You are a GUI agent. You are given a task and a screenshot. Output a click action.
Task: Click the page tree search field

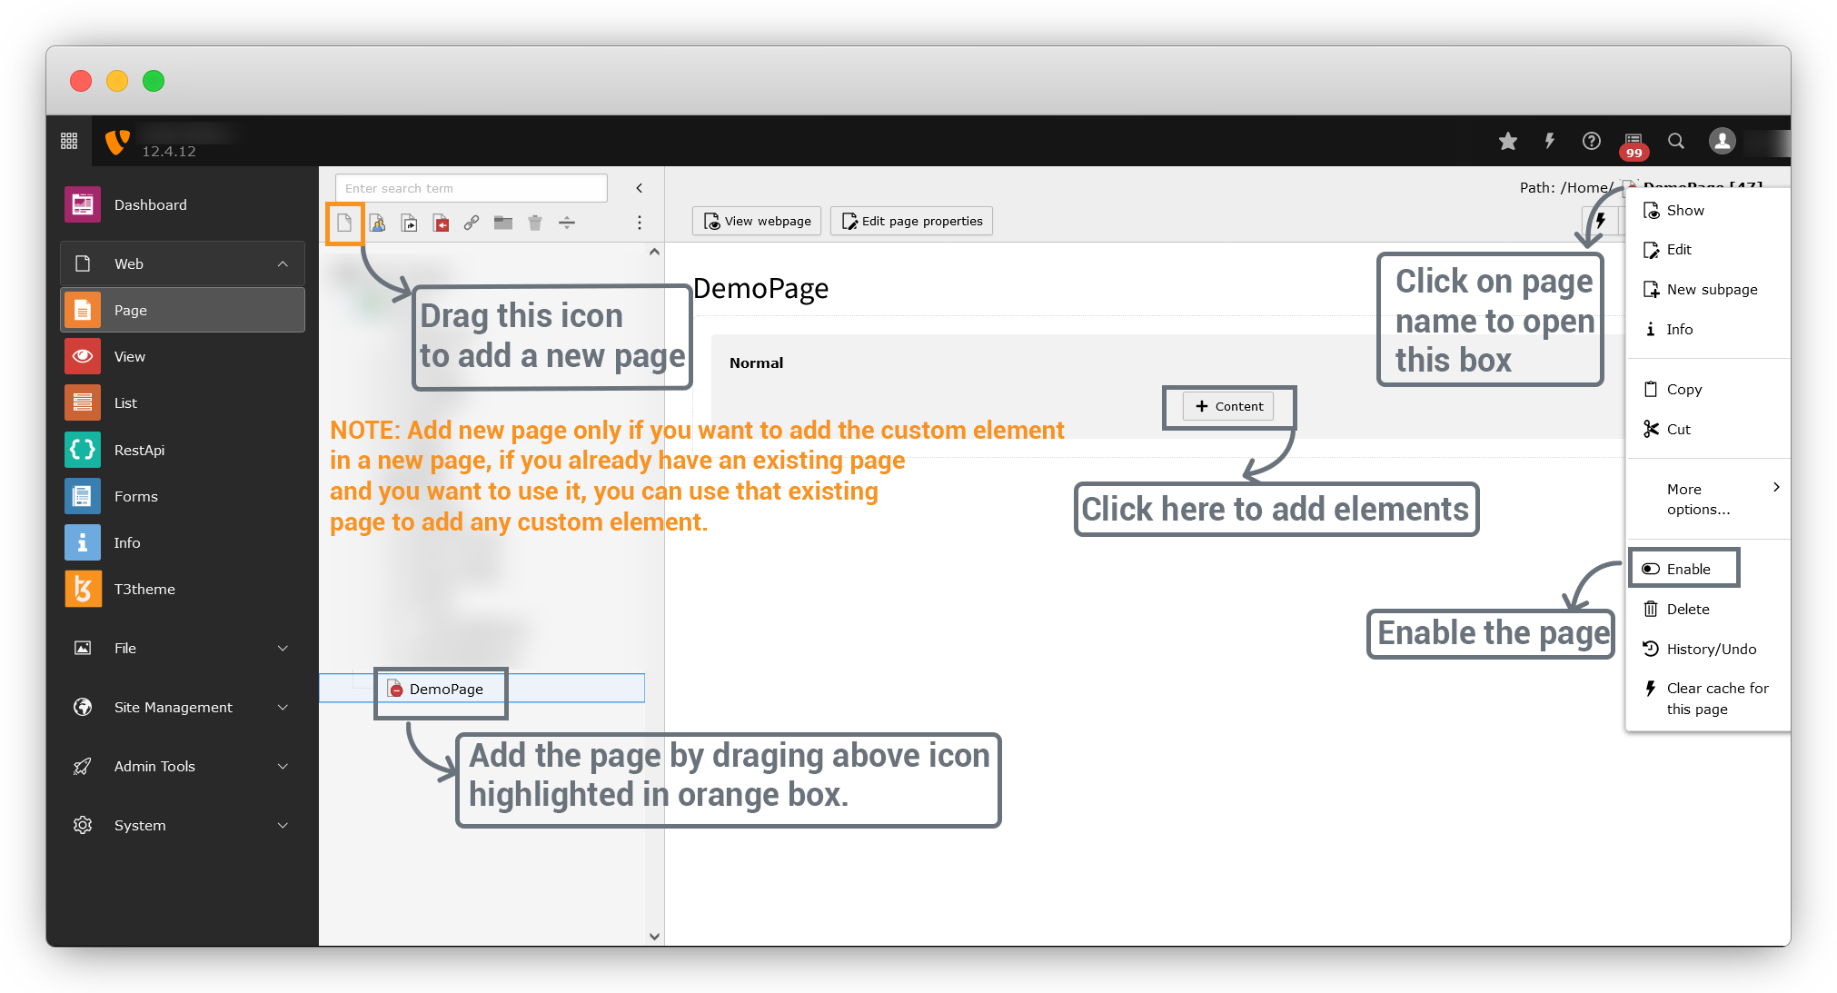[x=471, y=188]
